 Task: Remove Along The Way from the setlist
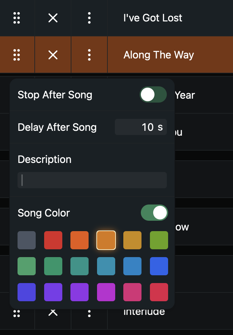click(x=53, y=55)
